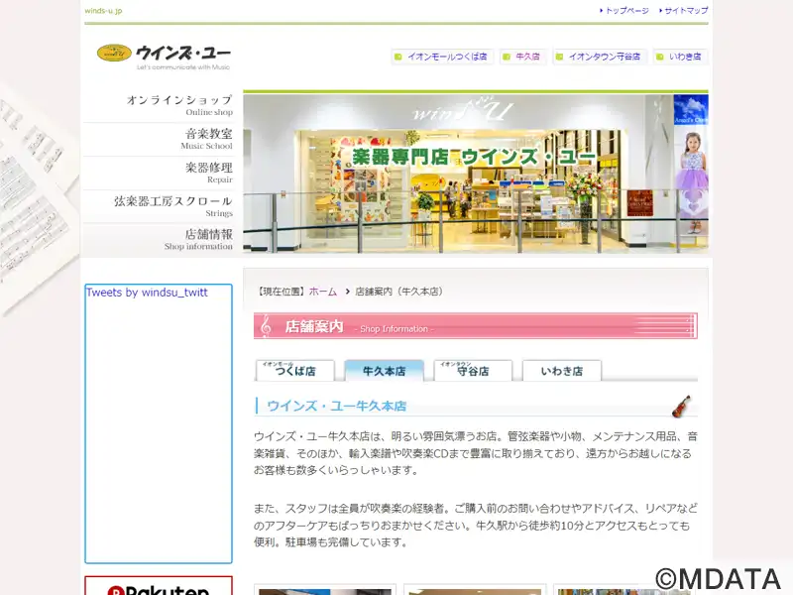Switch to the 守谷店 tab
The width and height of the screenshot is (793, 595).
(473, 370)
